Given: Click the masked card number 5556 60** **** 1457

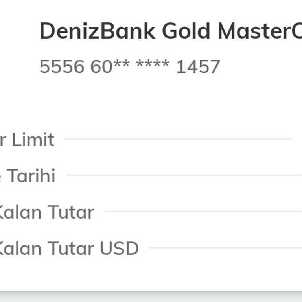Looking at the screenshot, I should click(x=130, y=67).
